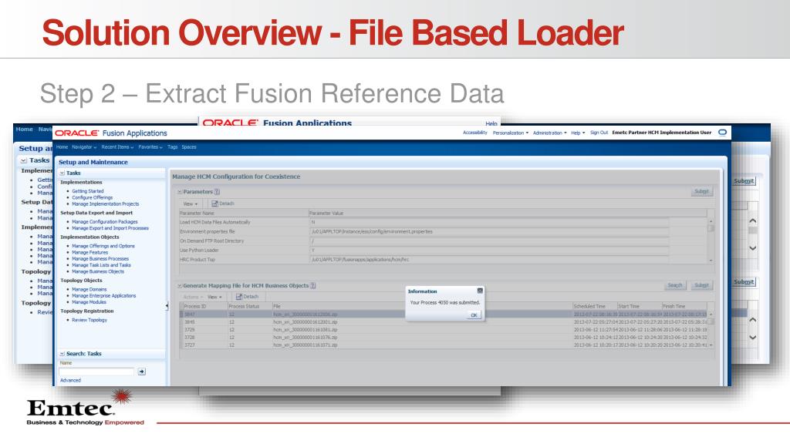Collapse the task pane with the splitter arrow
This screenshot has width=790, height=444.
point(167,305)
